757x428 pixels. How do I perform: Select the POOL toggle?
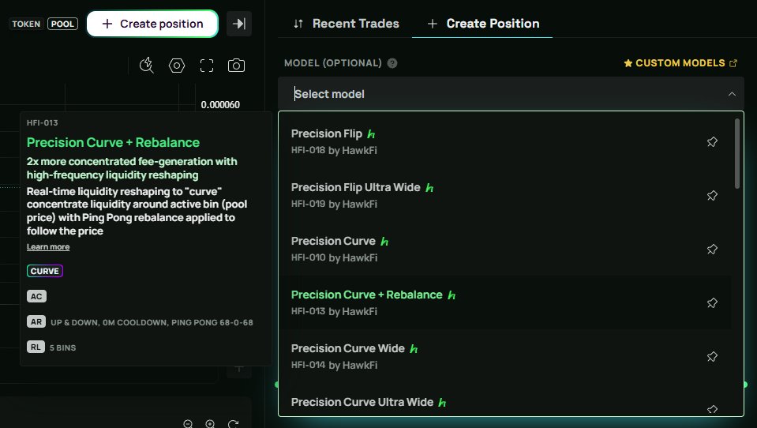point(63,24)
